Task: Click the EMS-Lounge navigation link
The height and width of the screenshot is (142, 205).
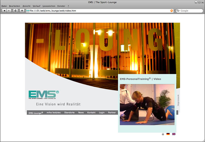Action: point(36,113)
